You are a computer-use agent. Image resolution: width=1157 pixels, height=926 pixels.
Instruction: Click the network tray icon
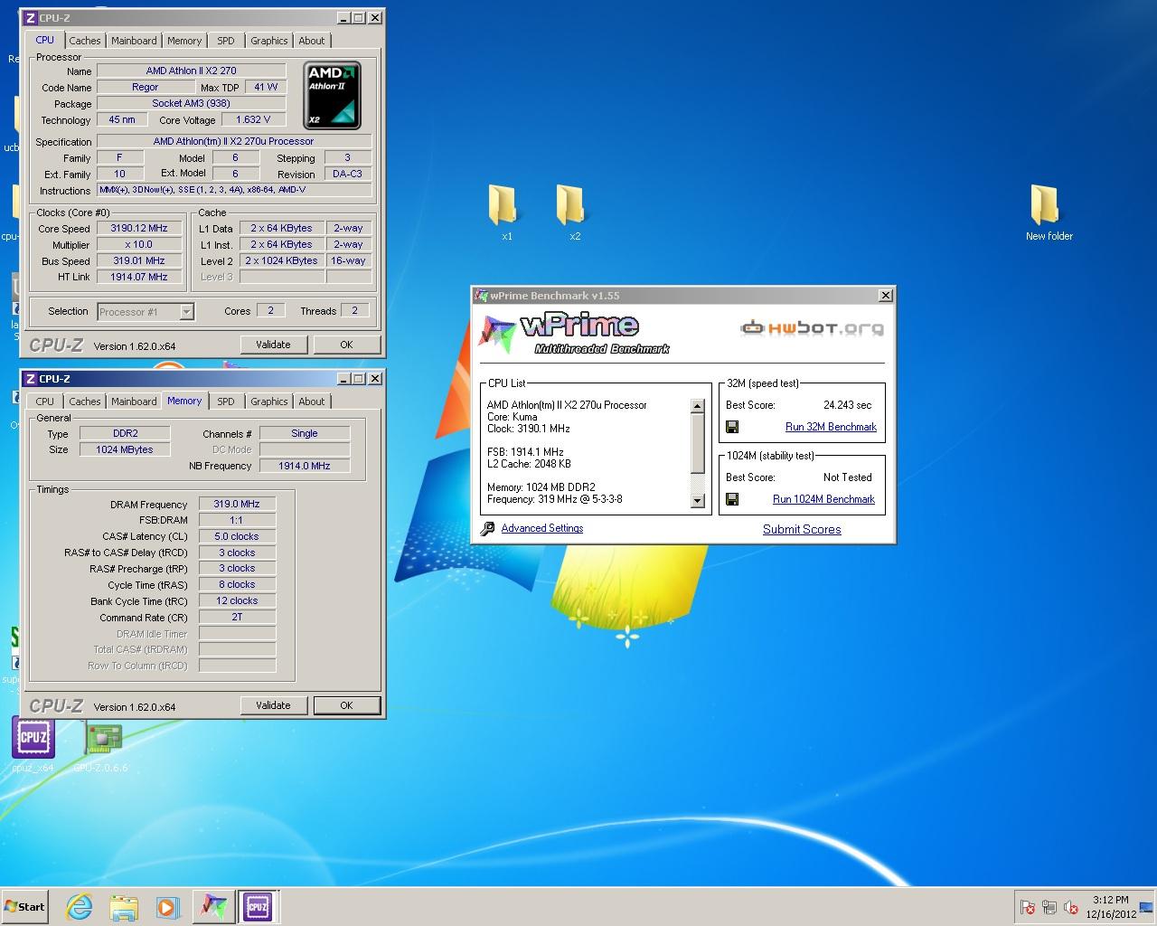click(x=1049, y=907)
